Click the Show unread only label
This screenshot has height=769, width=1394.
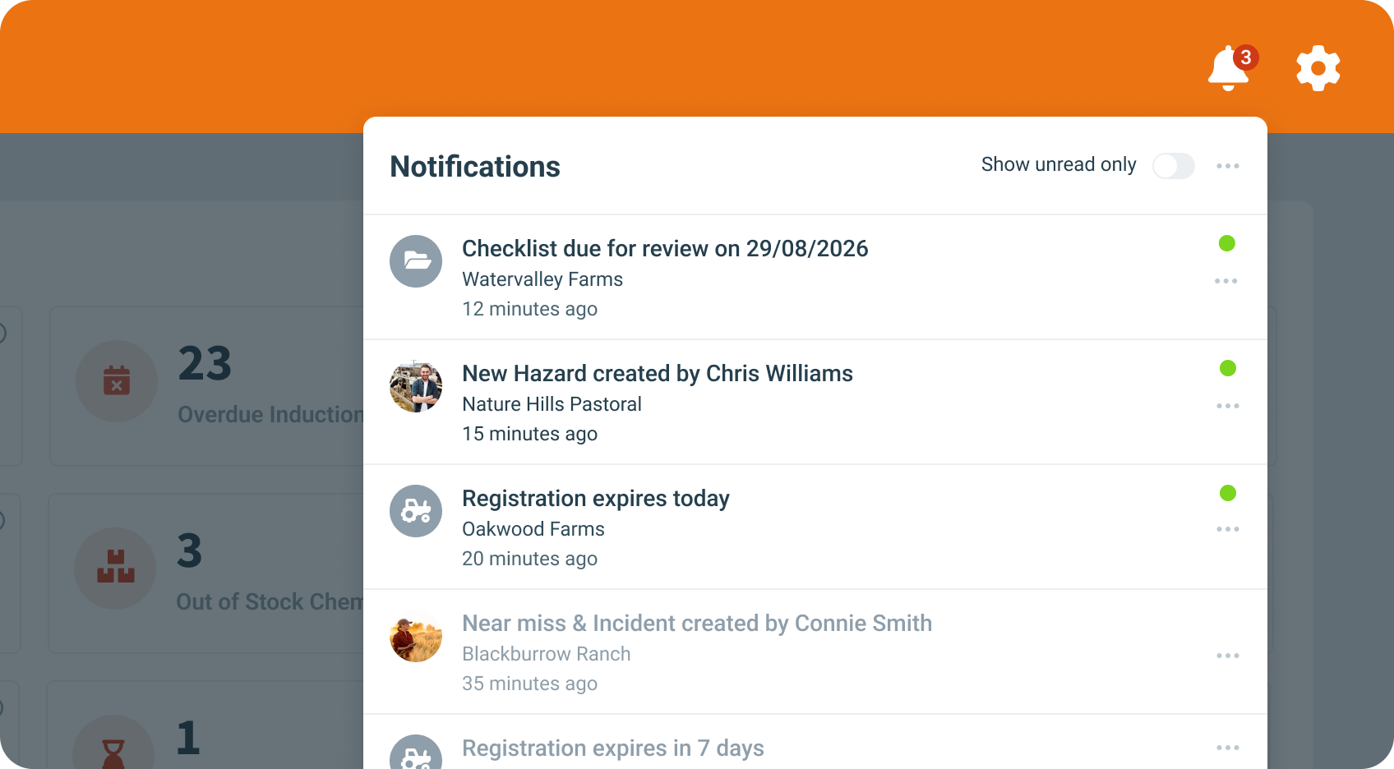pyautogui.click(x=1059, y=164)
